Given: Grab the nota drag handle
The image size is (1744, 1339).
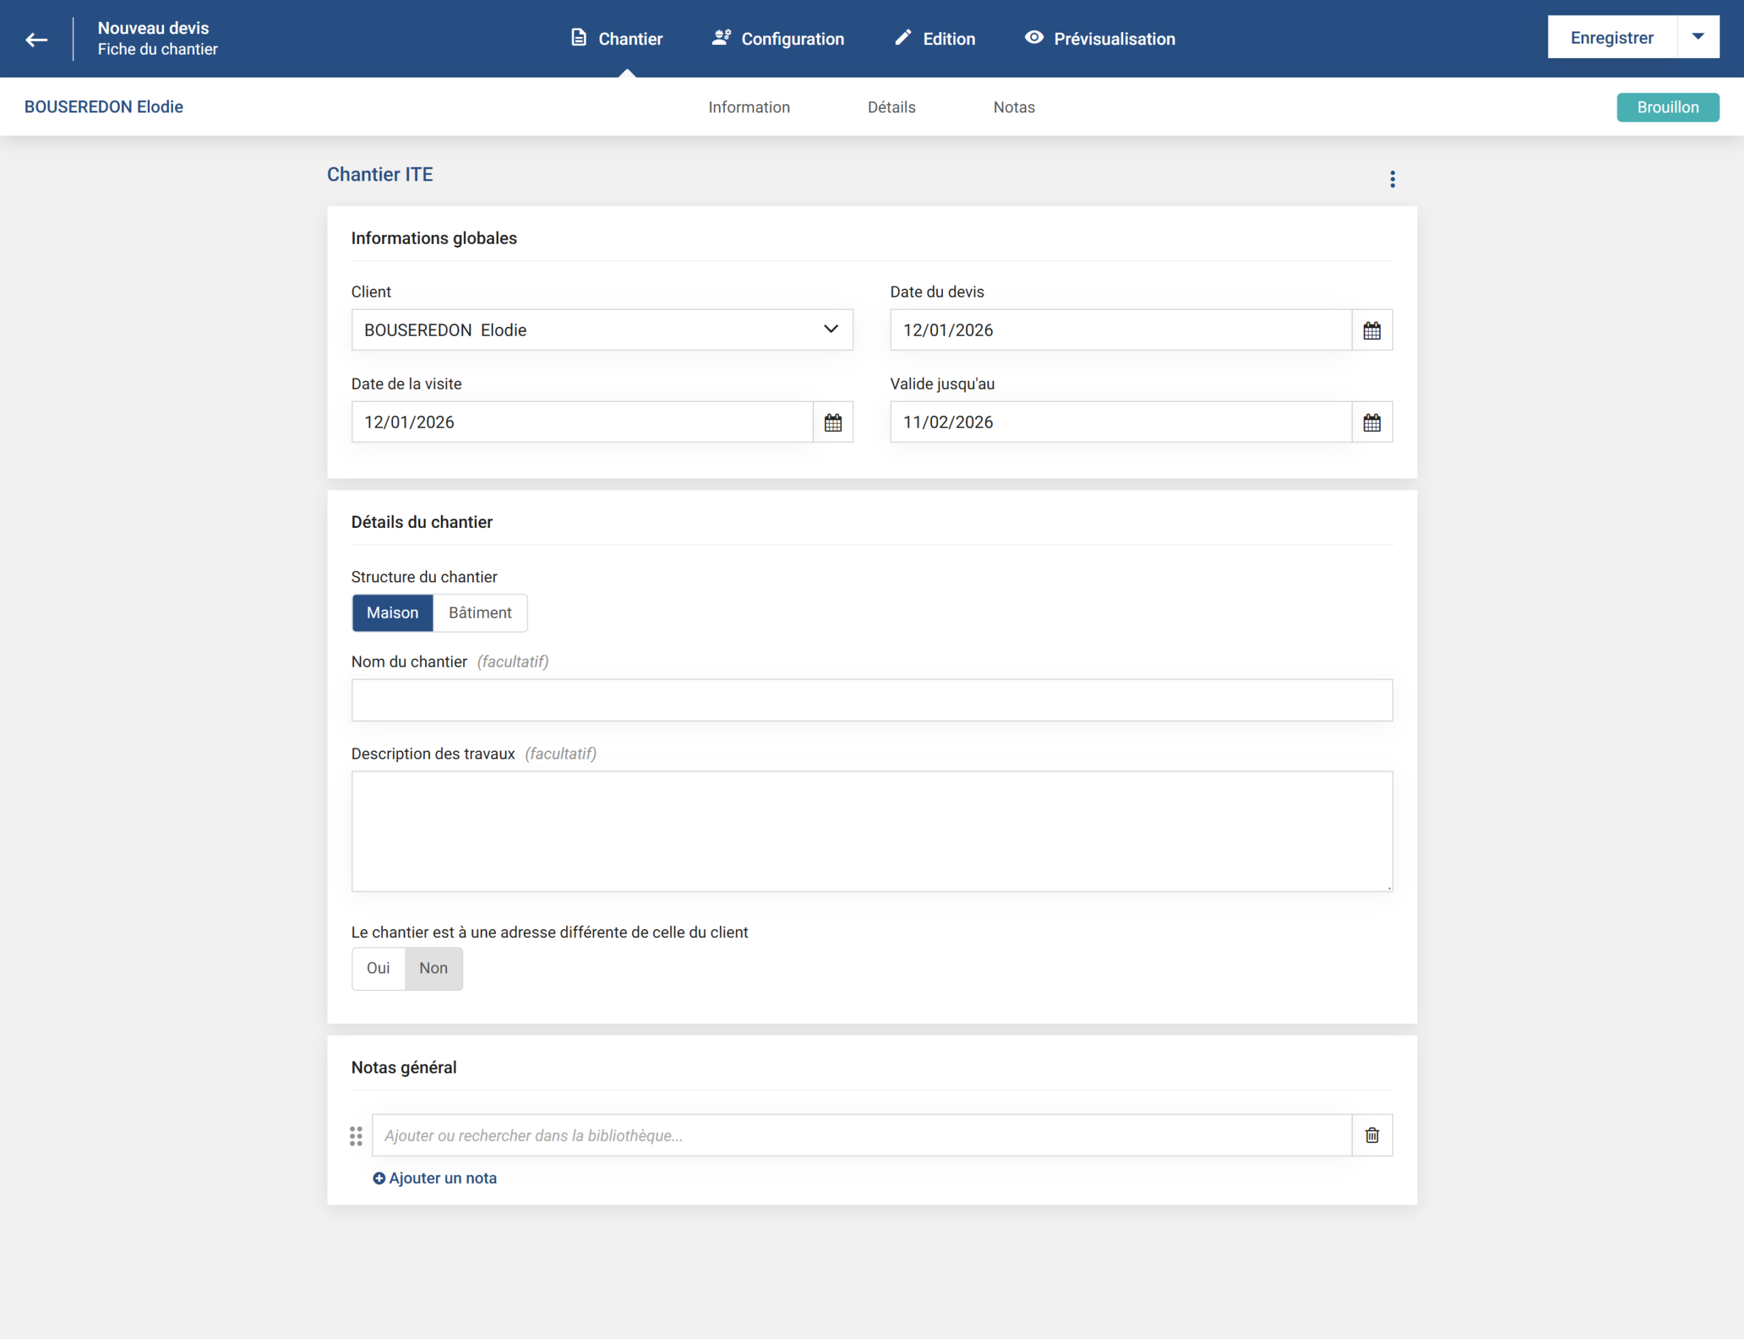Looking at the screenshot, I should coord(356,1136).
